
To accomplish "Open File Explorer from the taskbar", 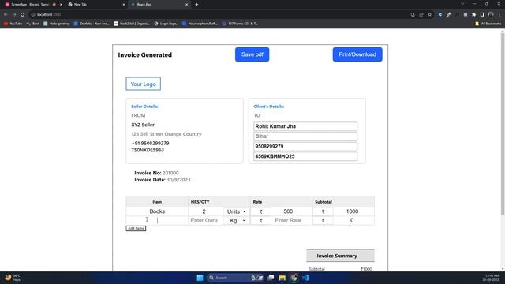I will click(282, 278).
